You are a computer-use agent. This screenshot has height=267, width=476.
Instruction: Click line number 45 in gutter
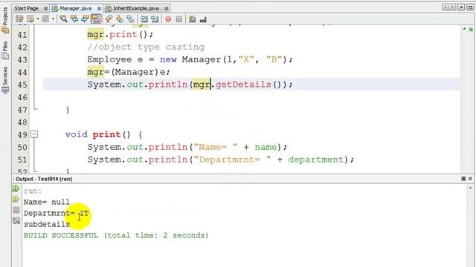pos(22,85)
